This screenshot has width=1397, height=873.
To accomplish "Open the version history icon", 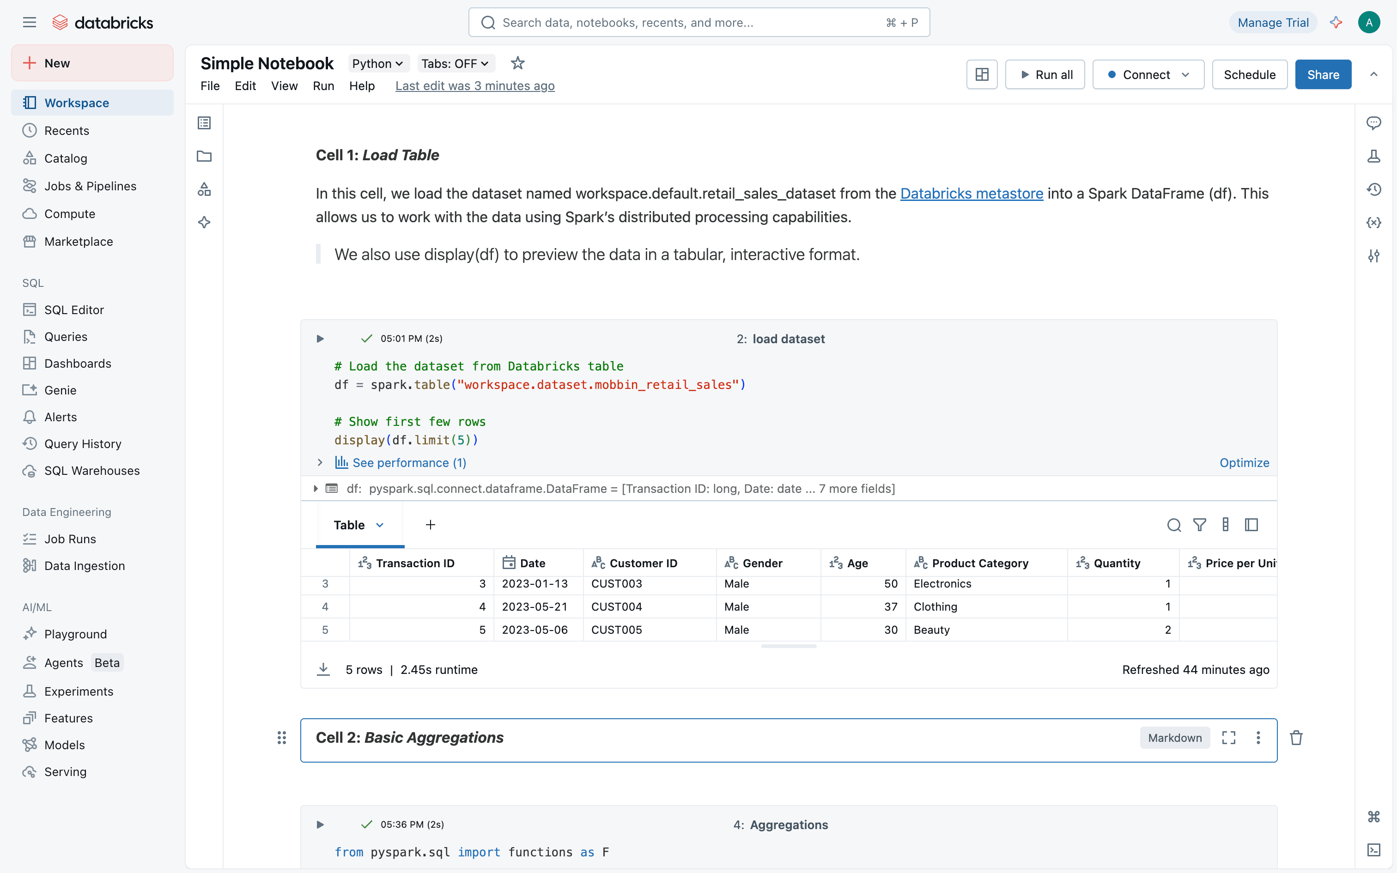I will pyautogui.click(x=1373, y=189).
